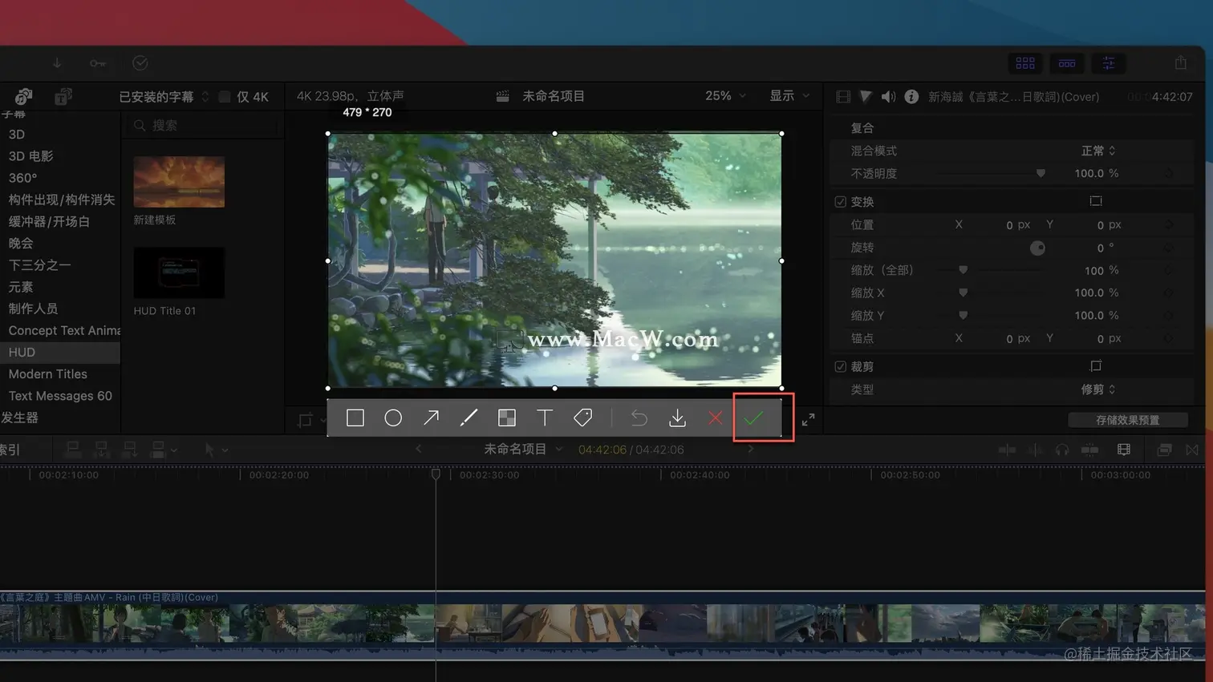Select the rectangle annotation tool
1213x682 pixels.
pyautogui.click(x=355, y=418)
